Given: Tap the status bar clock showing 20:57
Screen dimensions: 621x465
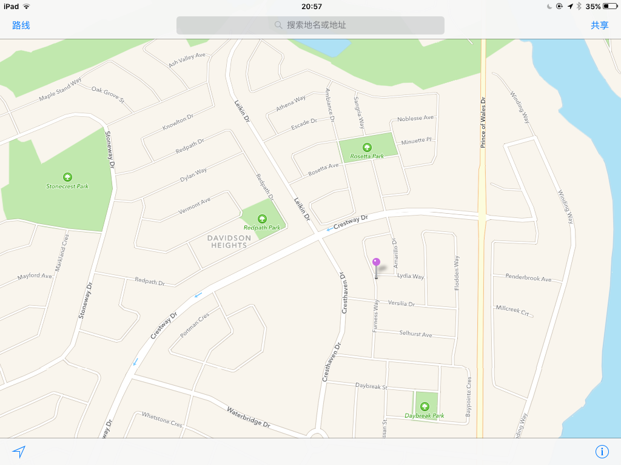Looking at the screenshot, I should coord(311,6).
